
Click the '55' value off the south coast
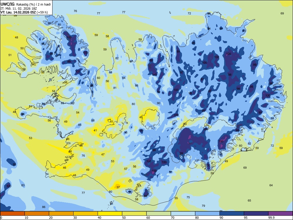176,198
